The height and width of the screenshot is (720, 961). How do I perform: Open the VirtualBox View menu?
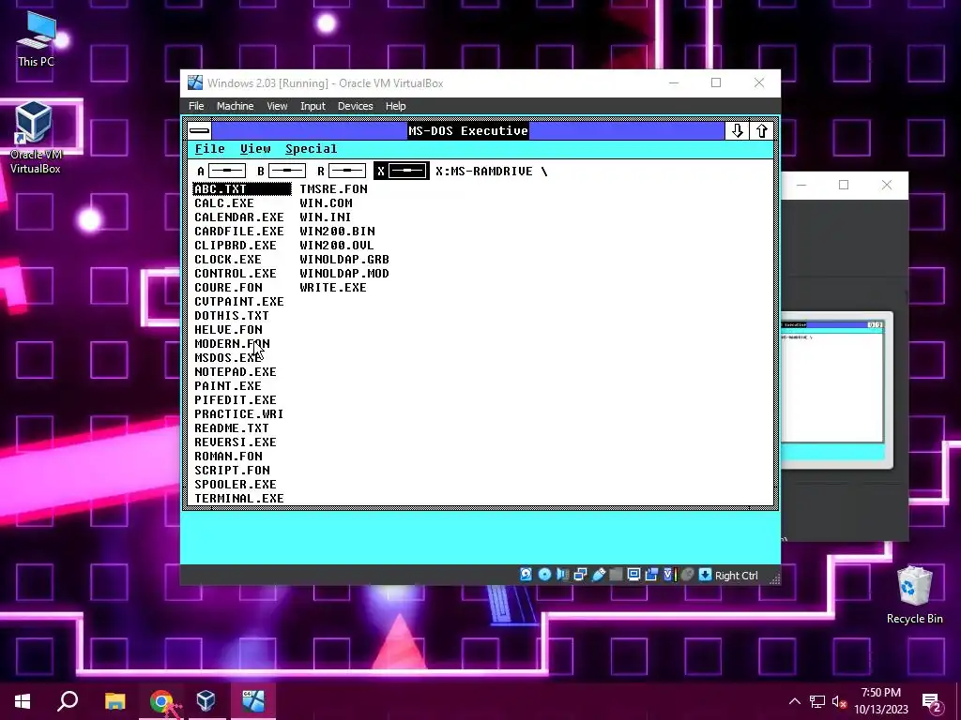[277, 106]
